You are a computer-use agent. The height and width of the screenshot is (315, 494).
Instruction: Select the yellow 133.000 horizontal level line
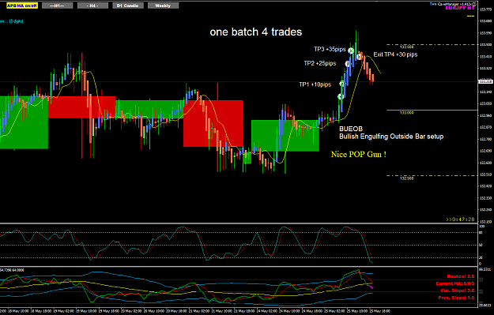point(432,111)
